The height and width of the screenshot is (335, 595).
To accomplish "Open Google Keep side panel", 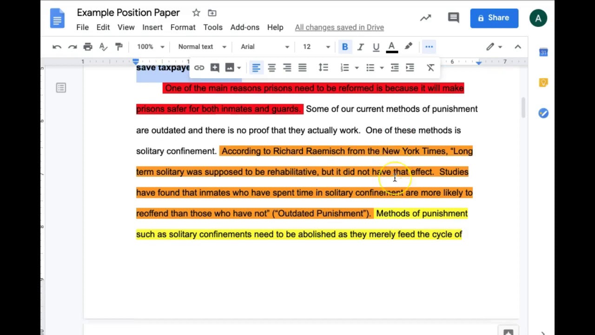I will click(543, 83).
